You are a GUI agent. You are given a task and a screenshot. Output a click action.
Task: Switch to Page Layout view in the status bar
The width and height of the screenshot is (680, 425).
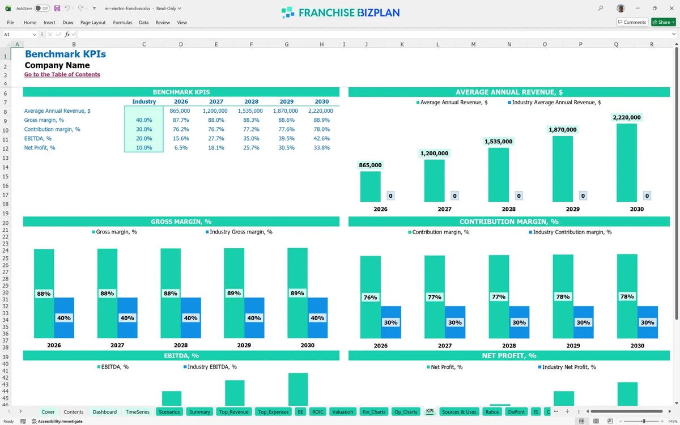(x=596, y=421)
